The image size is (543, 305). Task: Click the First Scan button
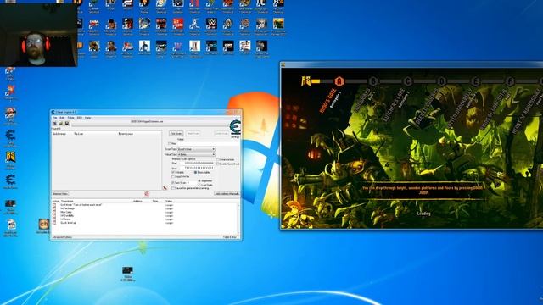176,134
